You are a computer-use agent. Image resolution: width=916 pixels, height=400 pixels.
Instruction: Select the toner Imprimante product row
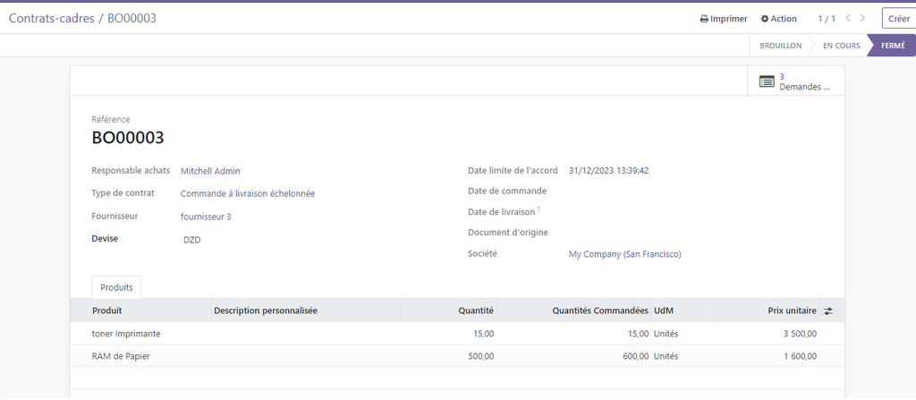coord(126,334)
